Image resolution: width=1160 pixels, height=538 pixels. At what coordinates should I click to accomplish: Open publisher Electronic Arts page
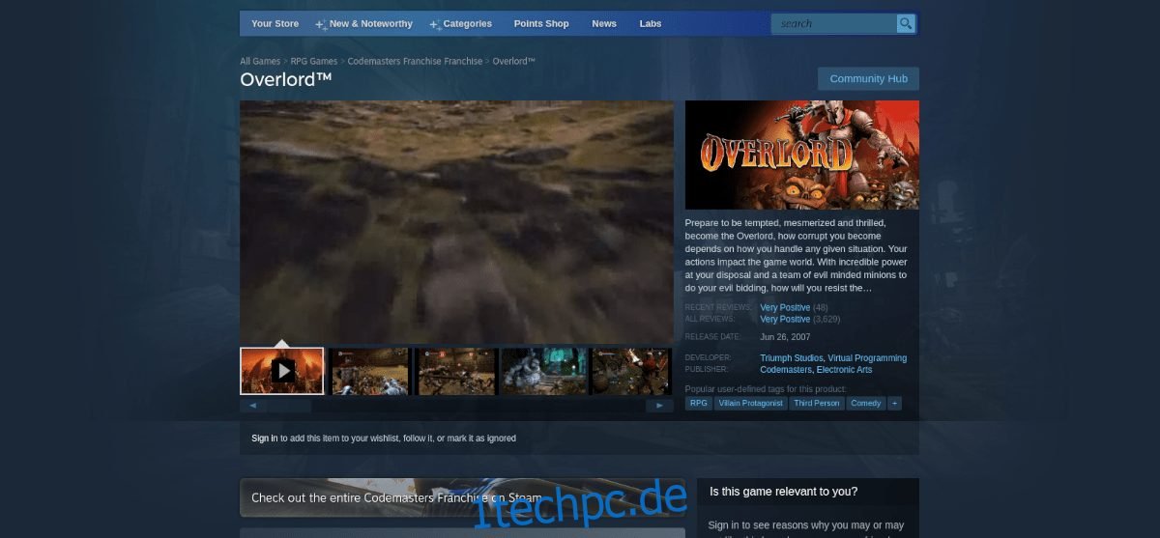[x=844, y=370]
